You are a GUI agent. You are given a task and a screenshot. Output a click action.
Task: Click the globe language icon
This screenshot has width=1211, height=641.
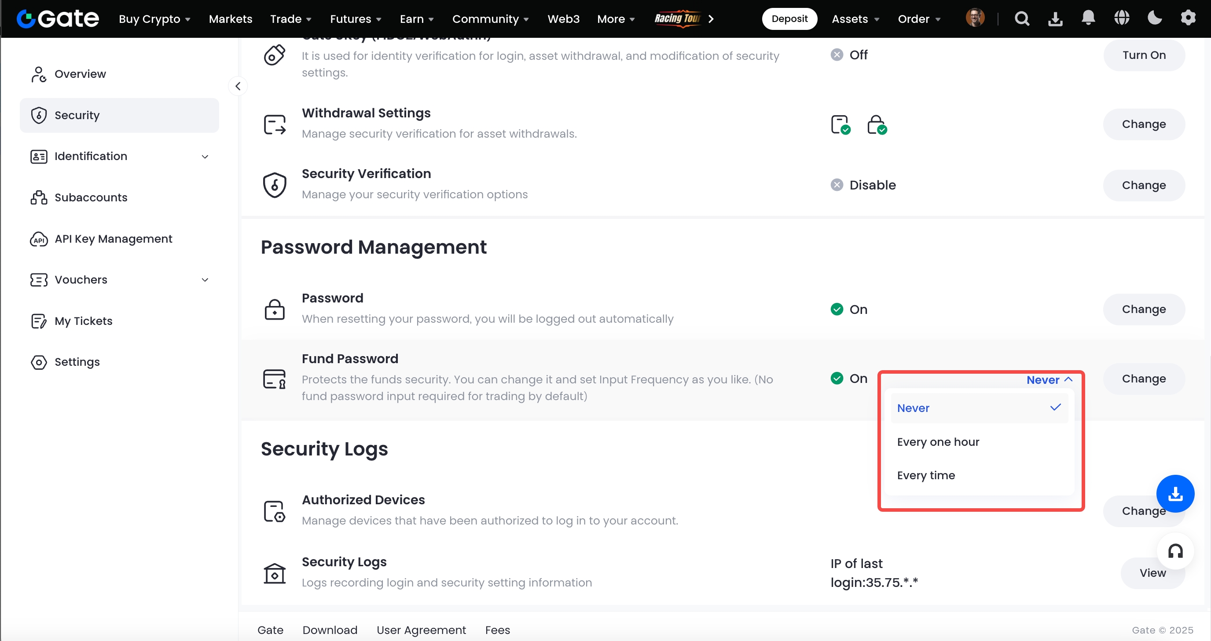coord(1122,18)
